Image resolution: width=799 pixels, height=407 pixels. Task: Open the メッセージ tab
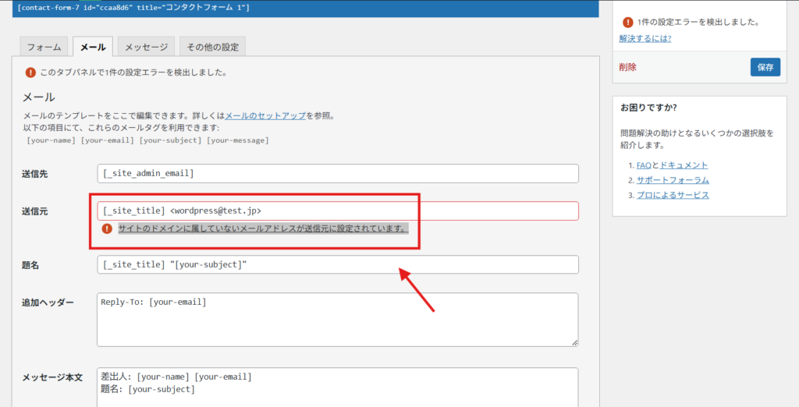(x=146, y=47)
